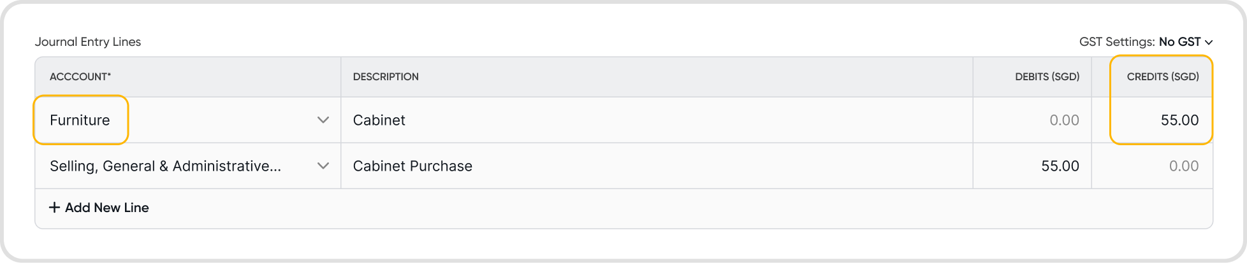The image size is (1247, 263).
Task: Click the GST Settings chevron arrow
Action: pos(1209,43)
